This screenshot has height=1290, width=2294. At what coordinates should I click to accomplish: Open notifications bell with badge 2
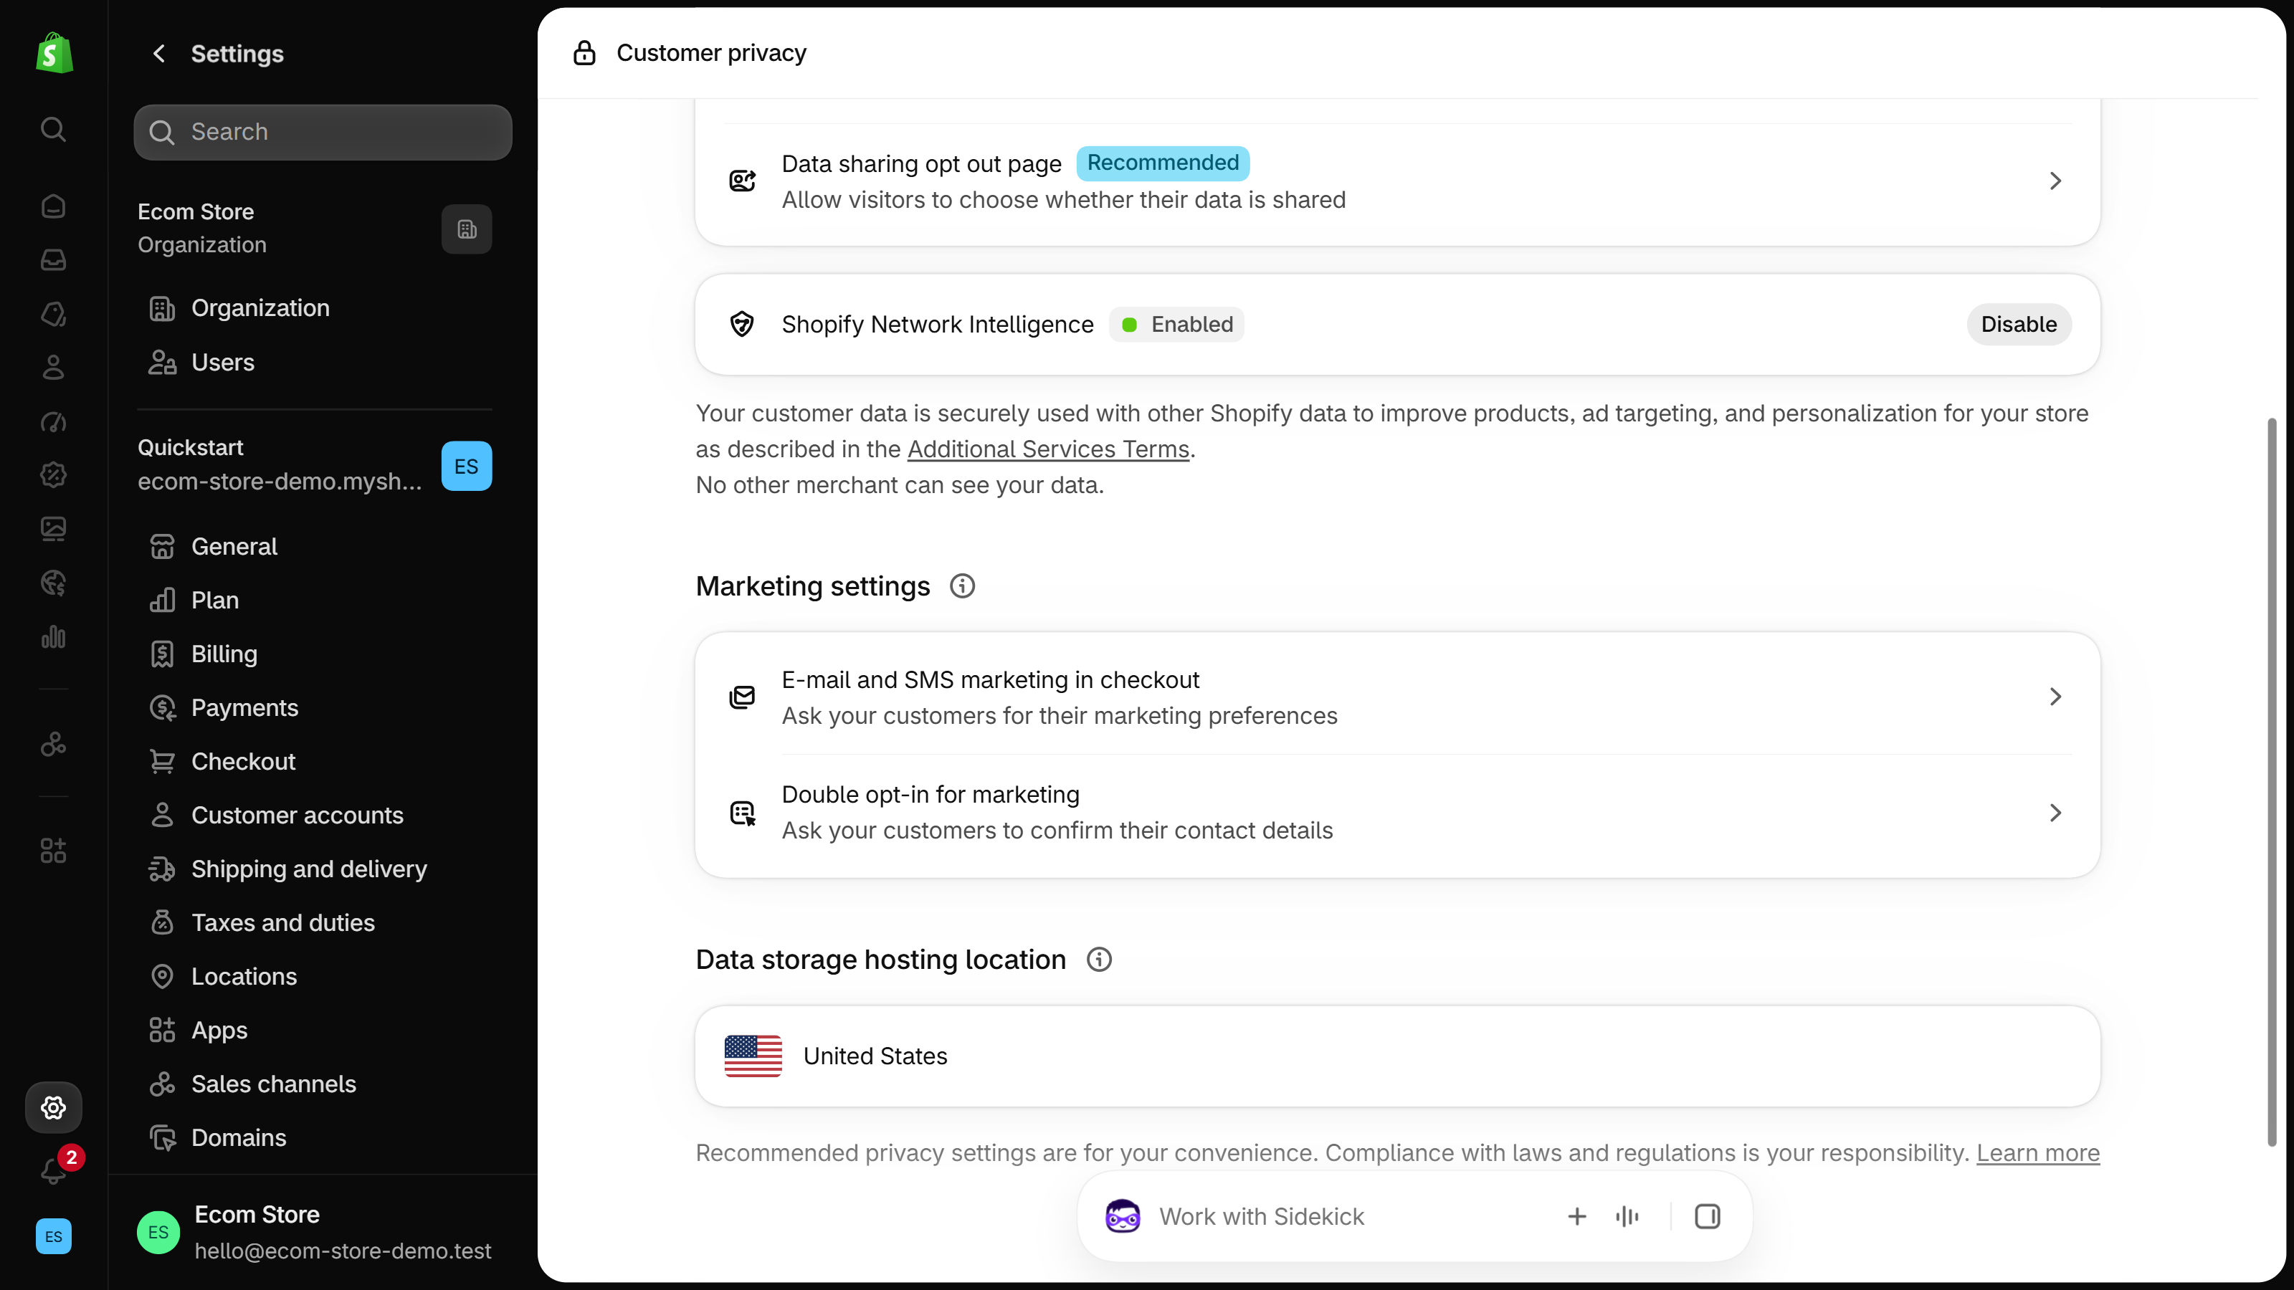tap(55, 1170)
